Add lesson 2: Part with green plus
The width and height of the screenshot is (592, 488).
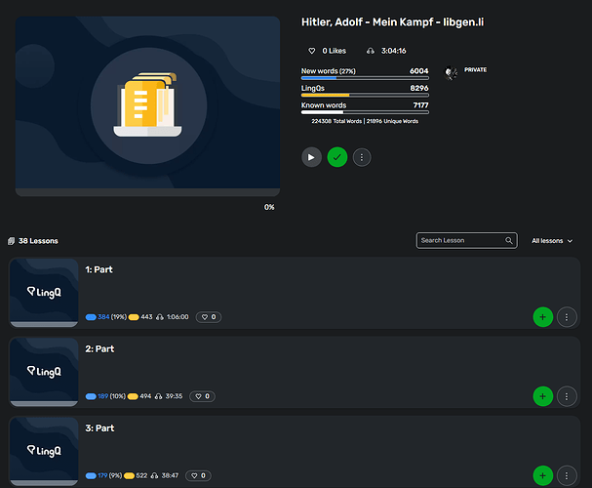tap(543, 396)
